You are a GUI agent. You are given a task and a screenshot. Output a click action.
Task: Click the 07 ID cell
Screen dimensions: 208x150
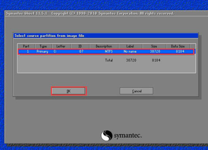click(x=81, y=51)
